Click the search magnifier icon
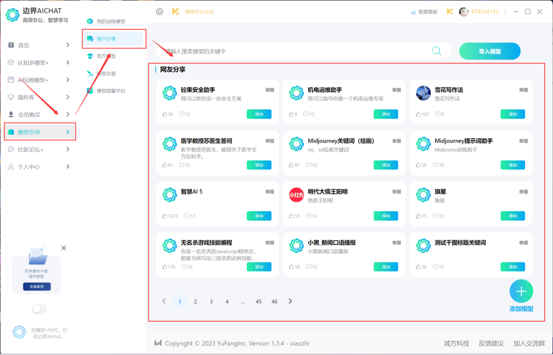 coord(436,51)
